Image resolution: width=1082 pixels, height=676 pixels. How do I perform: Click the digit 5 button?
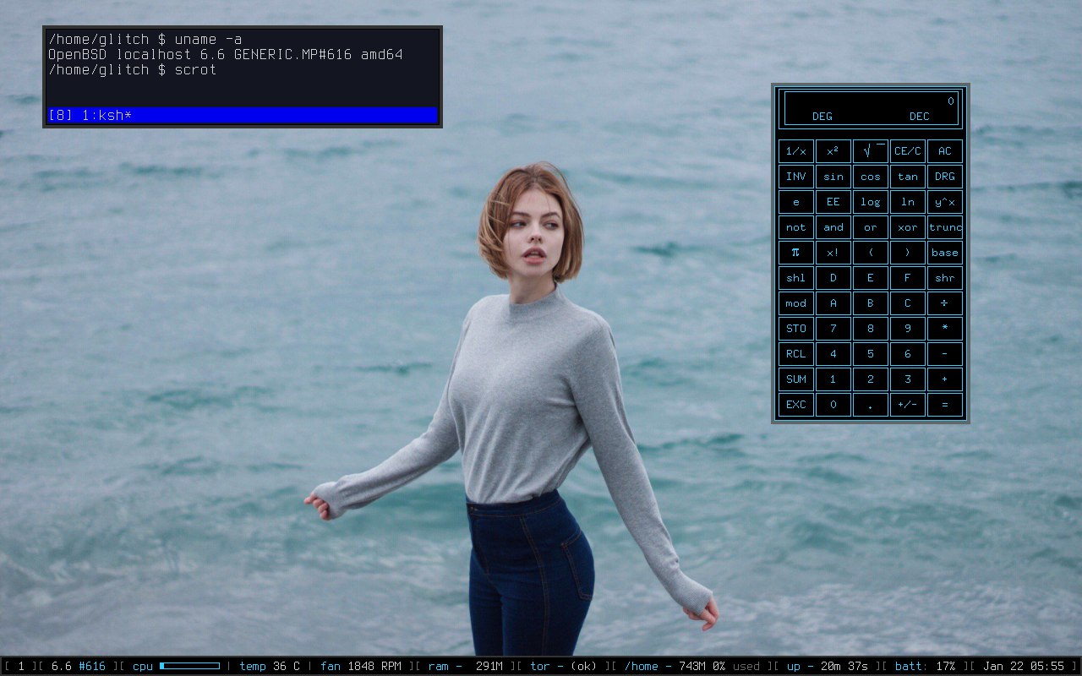pyautogui.click(x=871, y=354)
